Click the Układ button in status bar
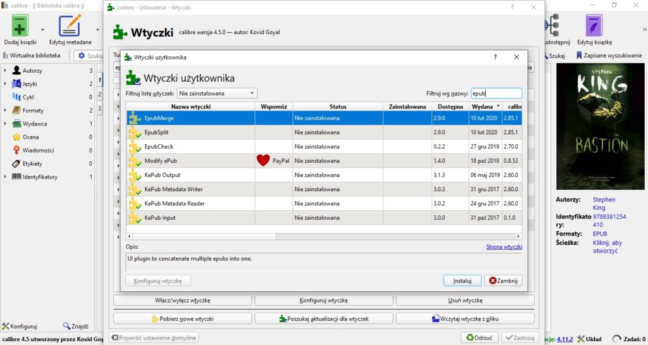 point(589,339)
